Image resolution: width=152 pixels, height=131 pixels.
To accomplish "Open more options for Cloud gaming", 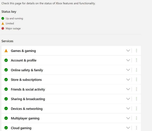I will coord(136,128).
